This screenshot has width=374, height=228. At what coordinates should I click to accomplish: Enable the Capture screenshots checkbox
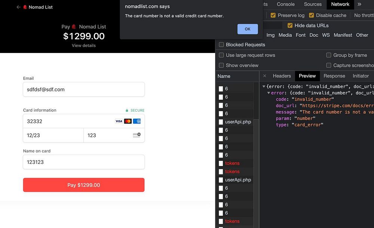click(329, 65)
